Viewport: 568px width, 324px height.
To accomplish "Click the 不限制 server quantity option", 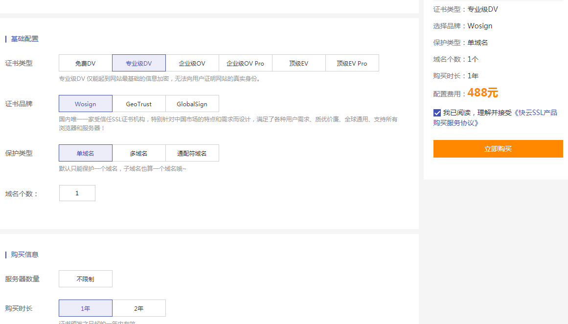I will pyautogui.click(x=85, y=278).
